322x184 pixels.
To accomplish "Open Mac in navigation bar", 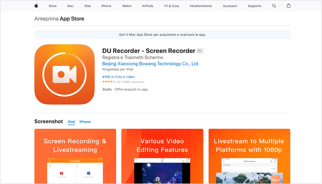I will tap(70, 6).
